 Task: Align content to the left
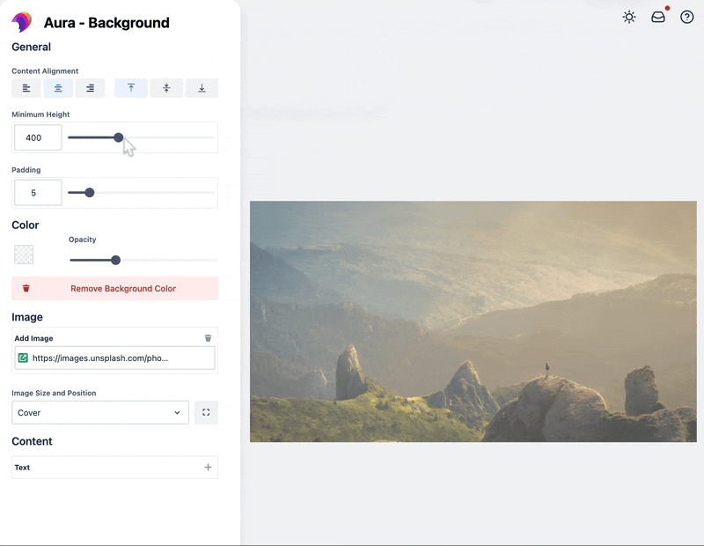click(26, 88)
